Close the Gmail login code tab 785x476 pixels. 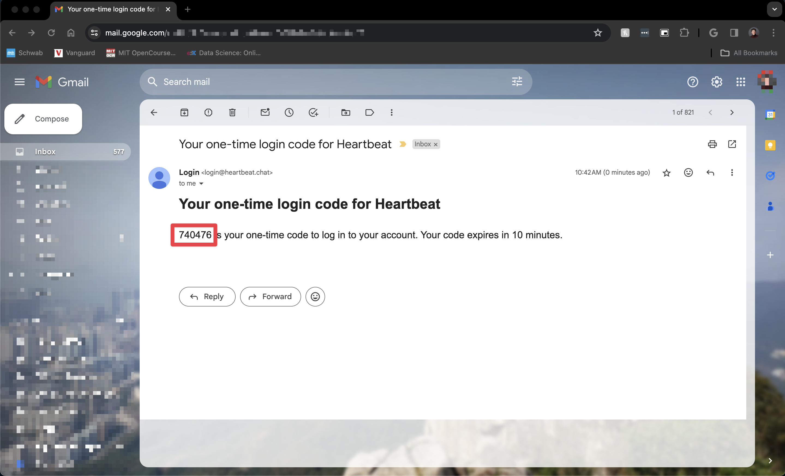click(x=168, y=9)
